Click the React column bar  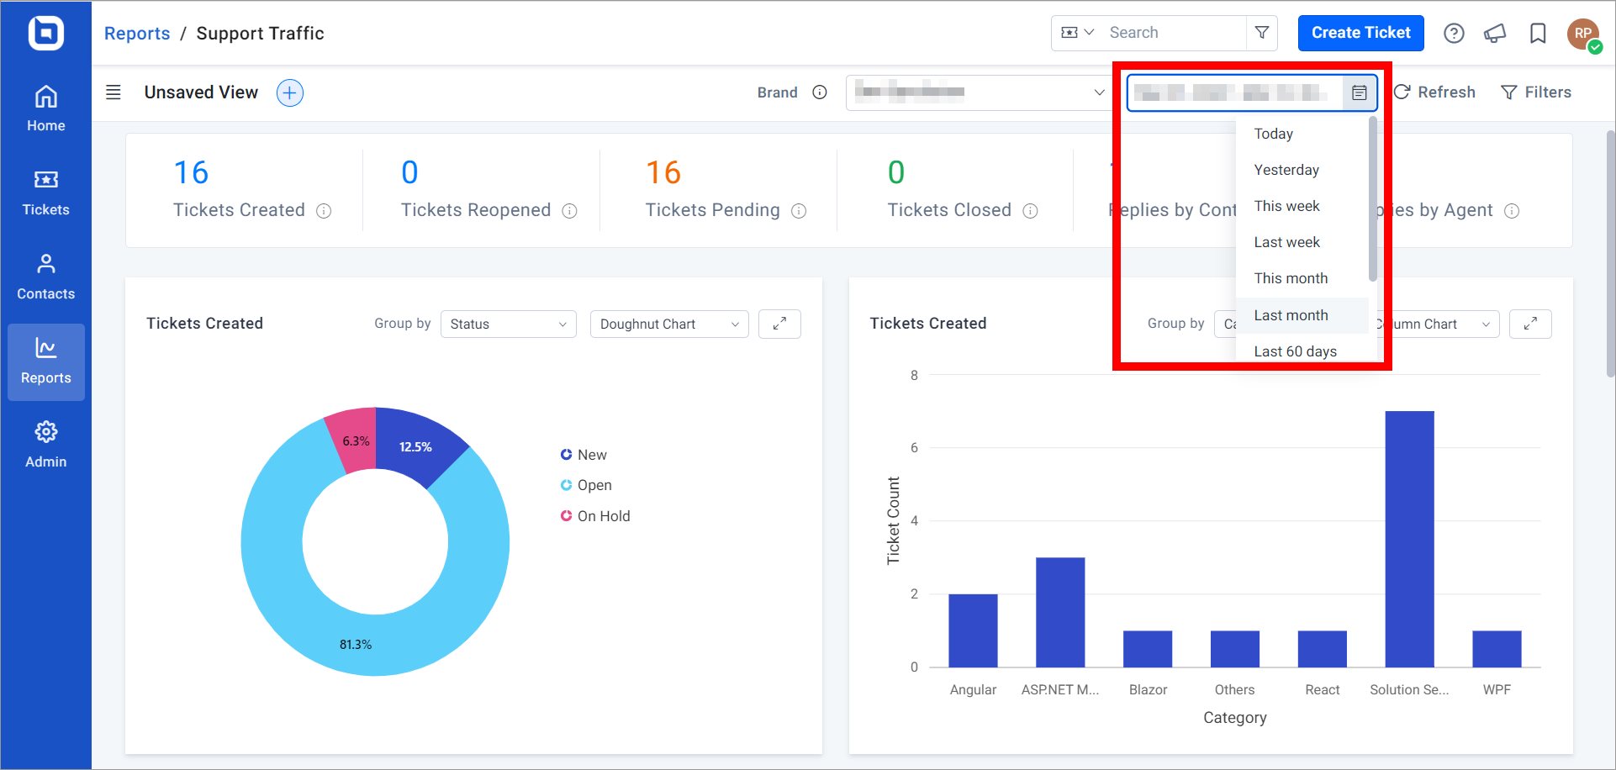pyautogui.click(x=1323, y=649)
